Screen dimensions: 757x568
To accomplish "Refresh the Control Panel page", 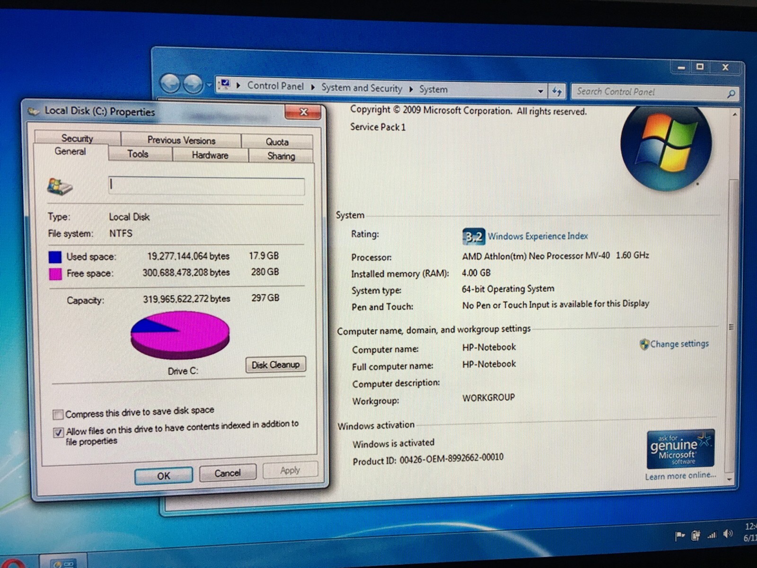I will (557, 91).
